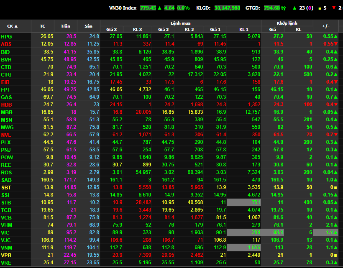
Task: Select the MWG ticker symbol
Action: pyautogui.click(x=7, y=128)
